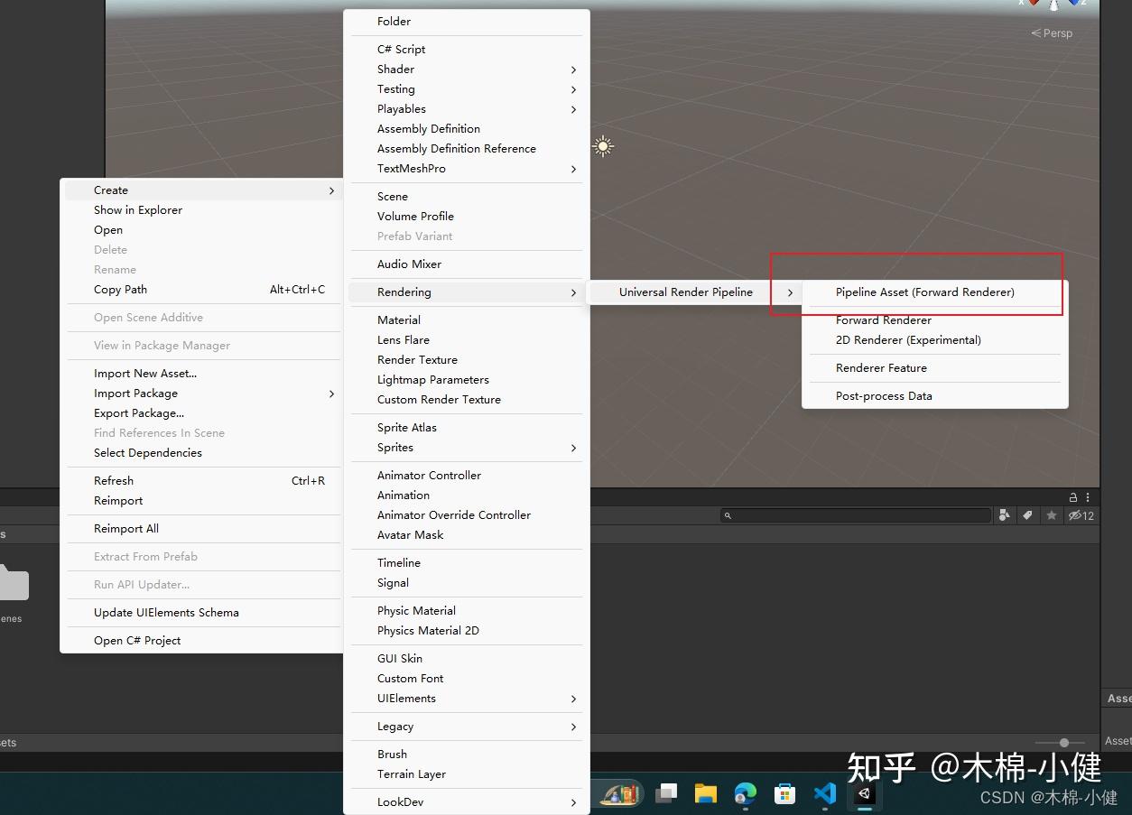Screen dimensions: 1132x815
Task: Expand the Universal Render Pipeline submenu
Action: coord(686,292)
